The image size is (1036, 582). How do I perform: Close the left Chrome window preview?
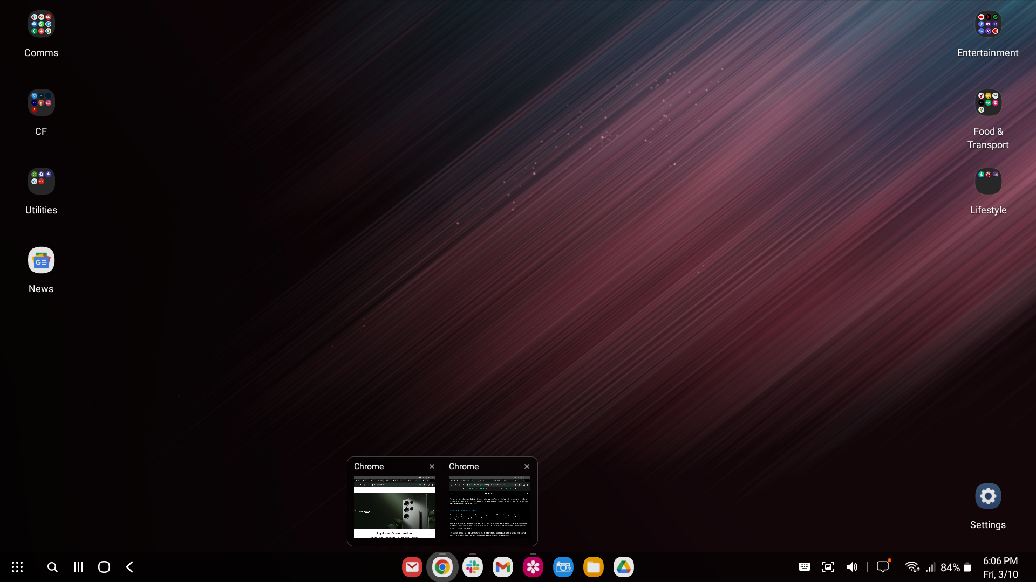click(432, 467)
